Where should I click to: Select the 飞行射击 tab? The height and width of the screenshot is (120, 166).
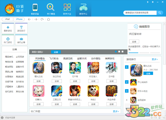(54, 59)
